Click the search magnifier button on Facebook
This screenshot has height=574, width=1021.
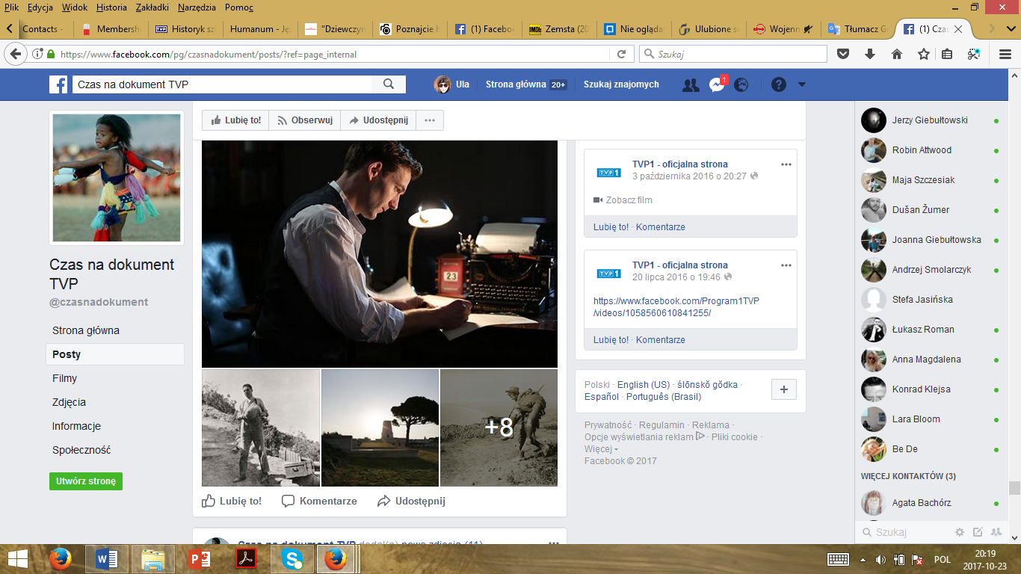pyautogui.click(x=389, y=84)
